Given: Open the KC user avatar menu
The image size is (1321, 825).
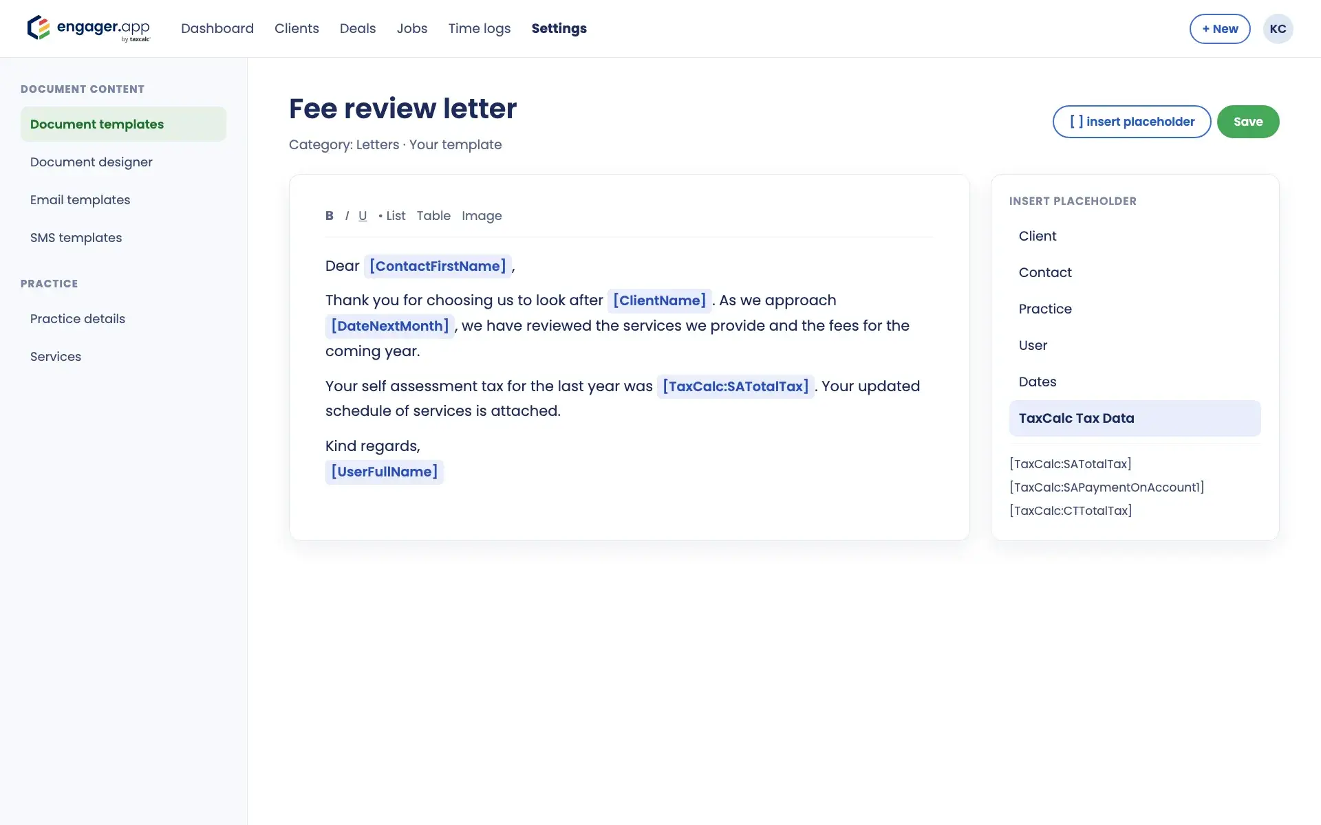Looking at the screenshot, I should [x=1278, y=29].
